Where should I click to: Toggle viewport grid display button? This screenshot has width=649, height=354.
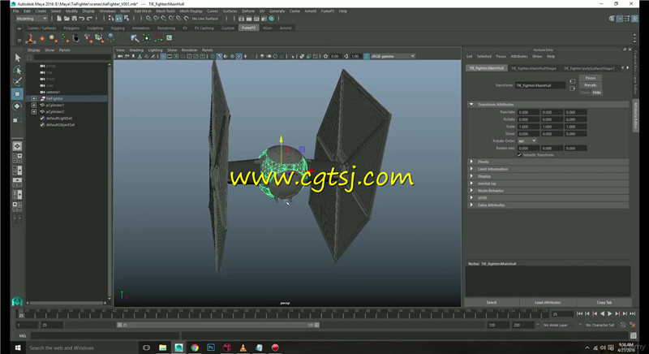pos(163,56)
